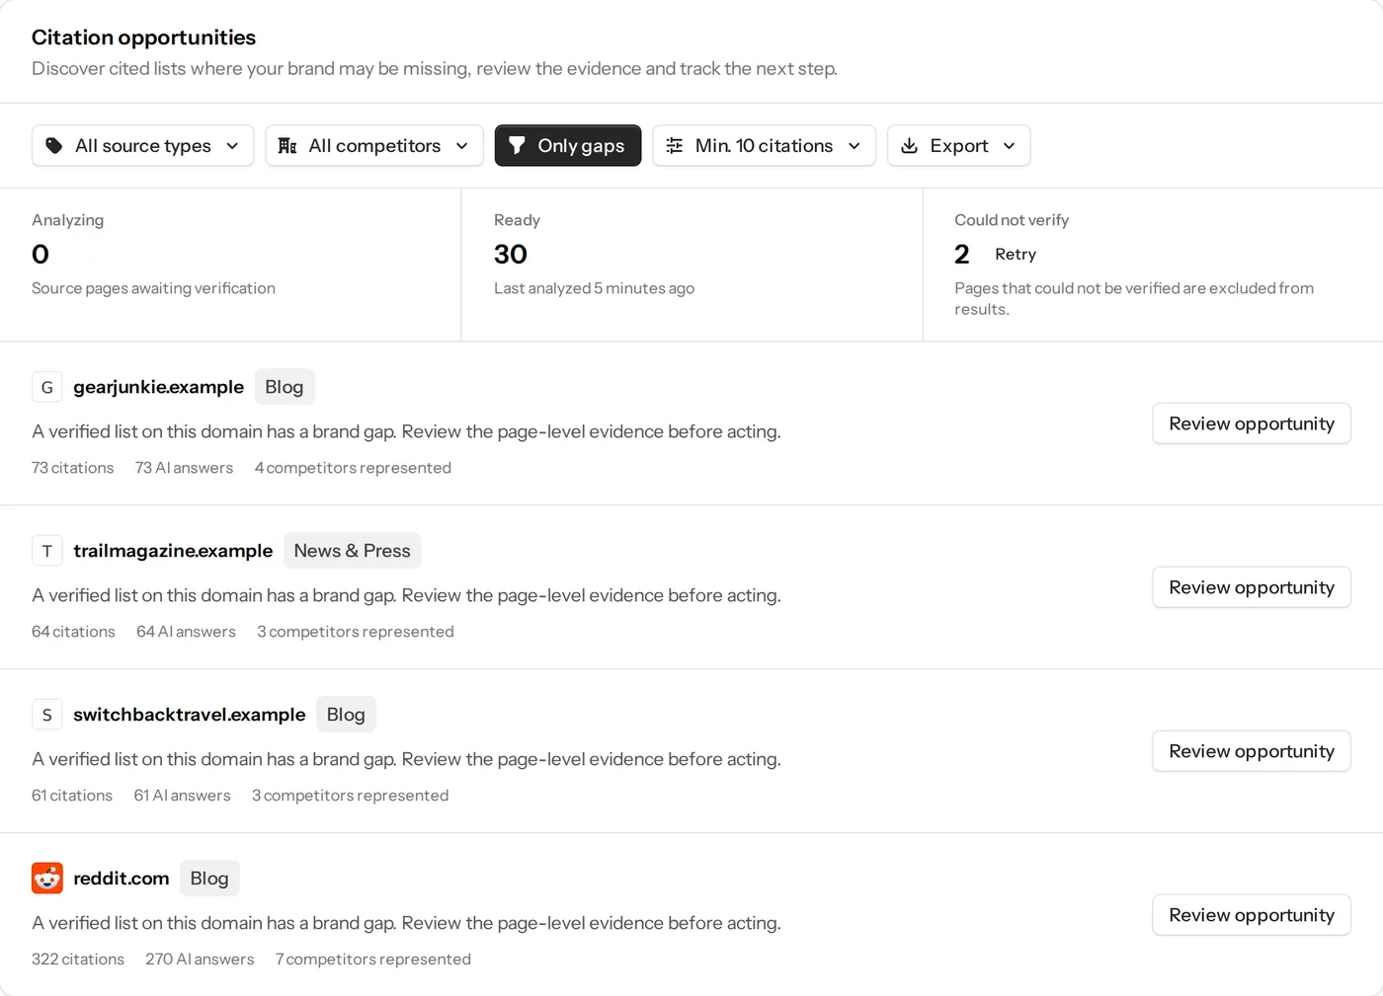Click the Analyzing count "0"
Image resolution: width=1383 pixels, height=996 pixels.
(x=41, y=254)
